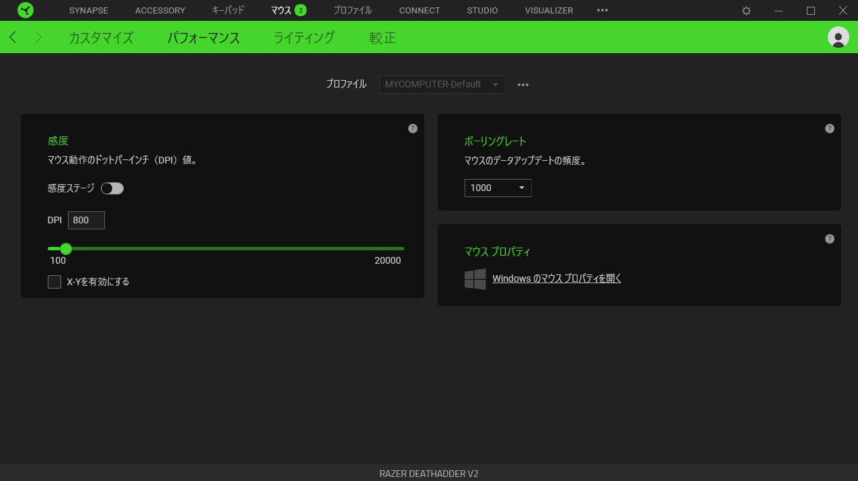Screen dimensions: 858x481
Task: Click the Razer logo icon
Action: coord(26,10)
